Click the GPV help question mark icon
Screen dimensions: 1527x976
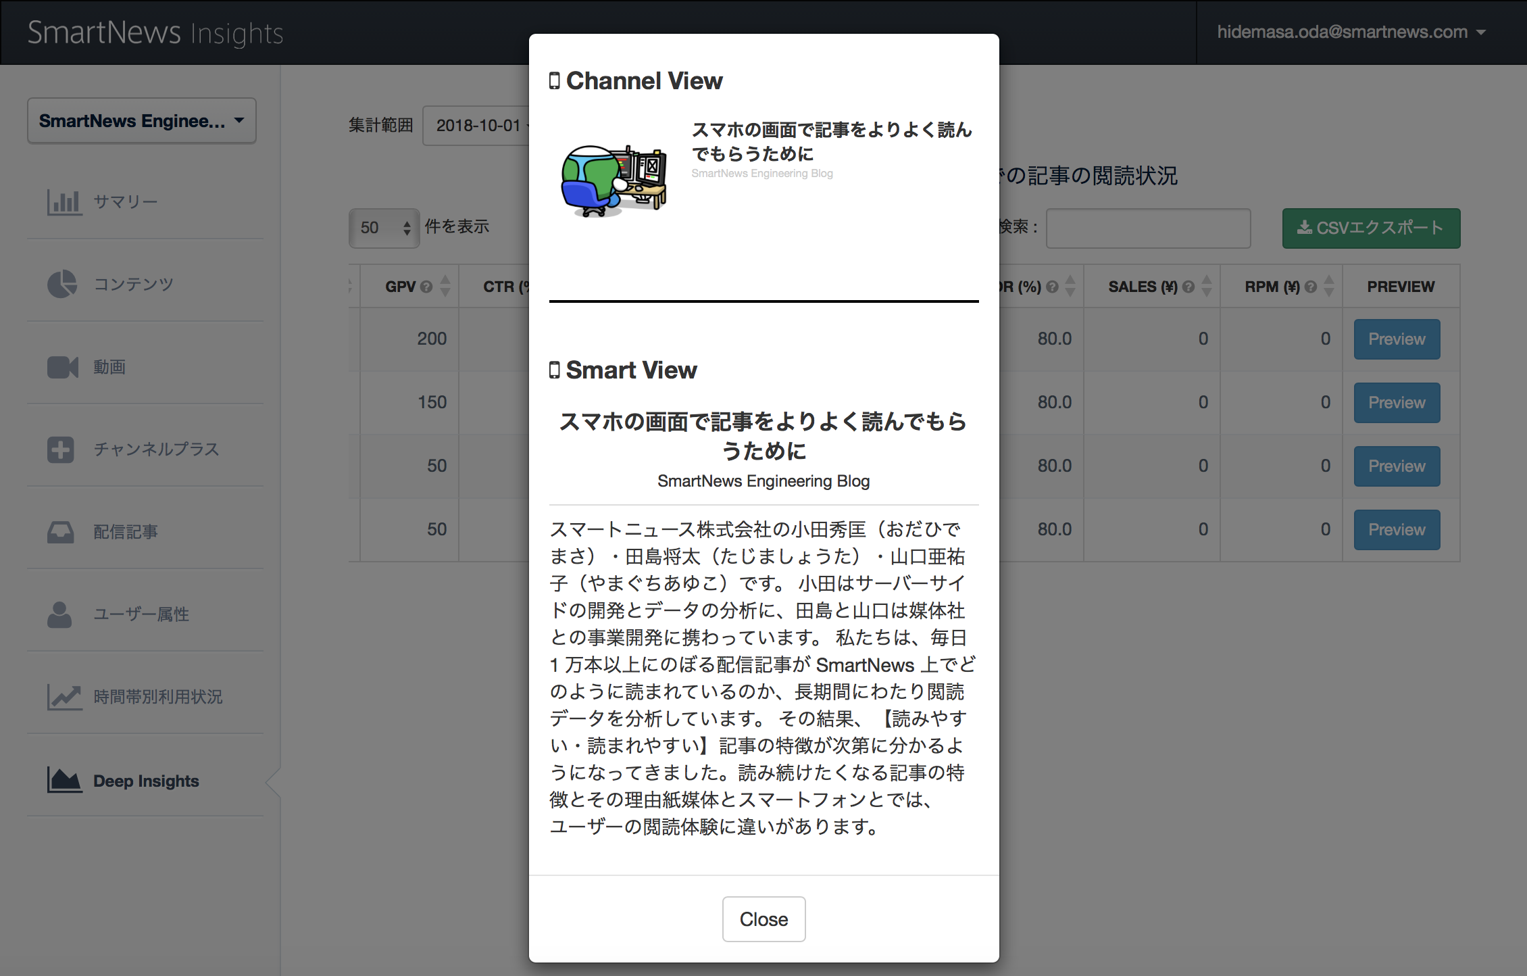point(426,287)
